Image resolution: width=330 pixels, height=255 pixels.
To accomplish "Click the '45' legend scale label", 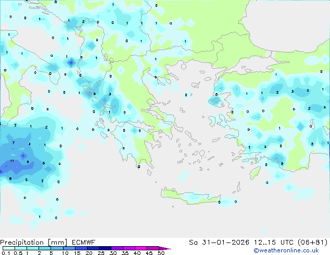I will click(x=149, y=253).
